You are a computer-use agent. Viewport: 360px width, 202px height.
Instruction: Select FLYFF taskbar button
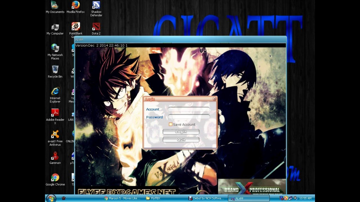249,198
